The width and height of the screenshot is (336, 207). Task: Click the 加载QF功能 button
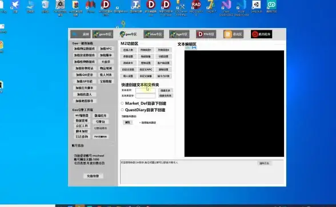pyautogui.click(x=85, y=81)
